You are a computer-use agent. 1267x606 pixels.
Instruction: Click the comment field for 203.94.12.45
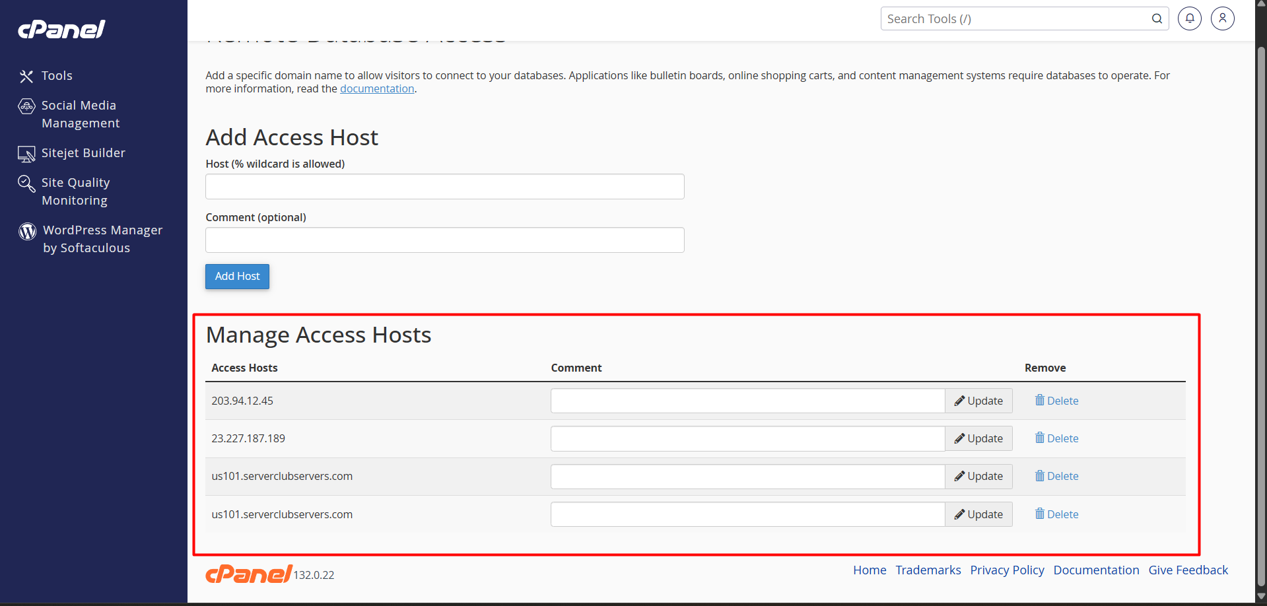coord(747,401)
